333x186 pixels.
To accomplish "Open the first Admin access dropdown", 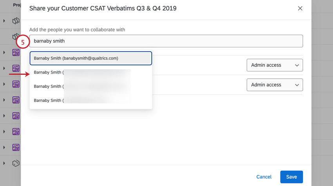I will (275, 65).
